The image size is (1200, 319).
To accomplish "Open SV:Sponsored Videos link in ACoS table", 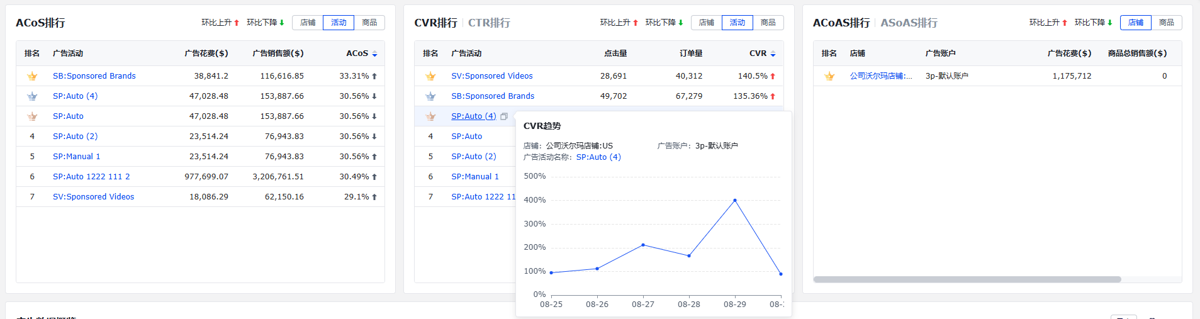I will pyautogui.click(x=94, y=197).
